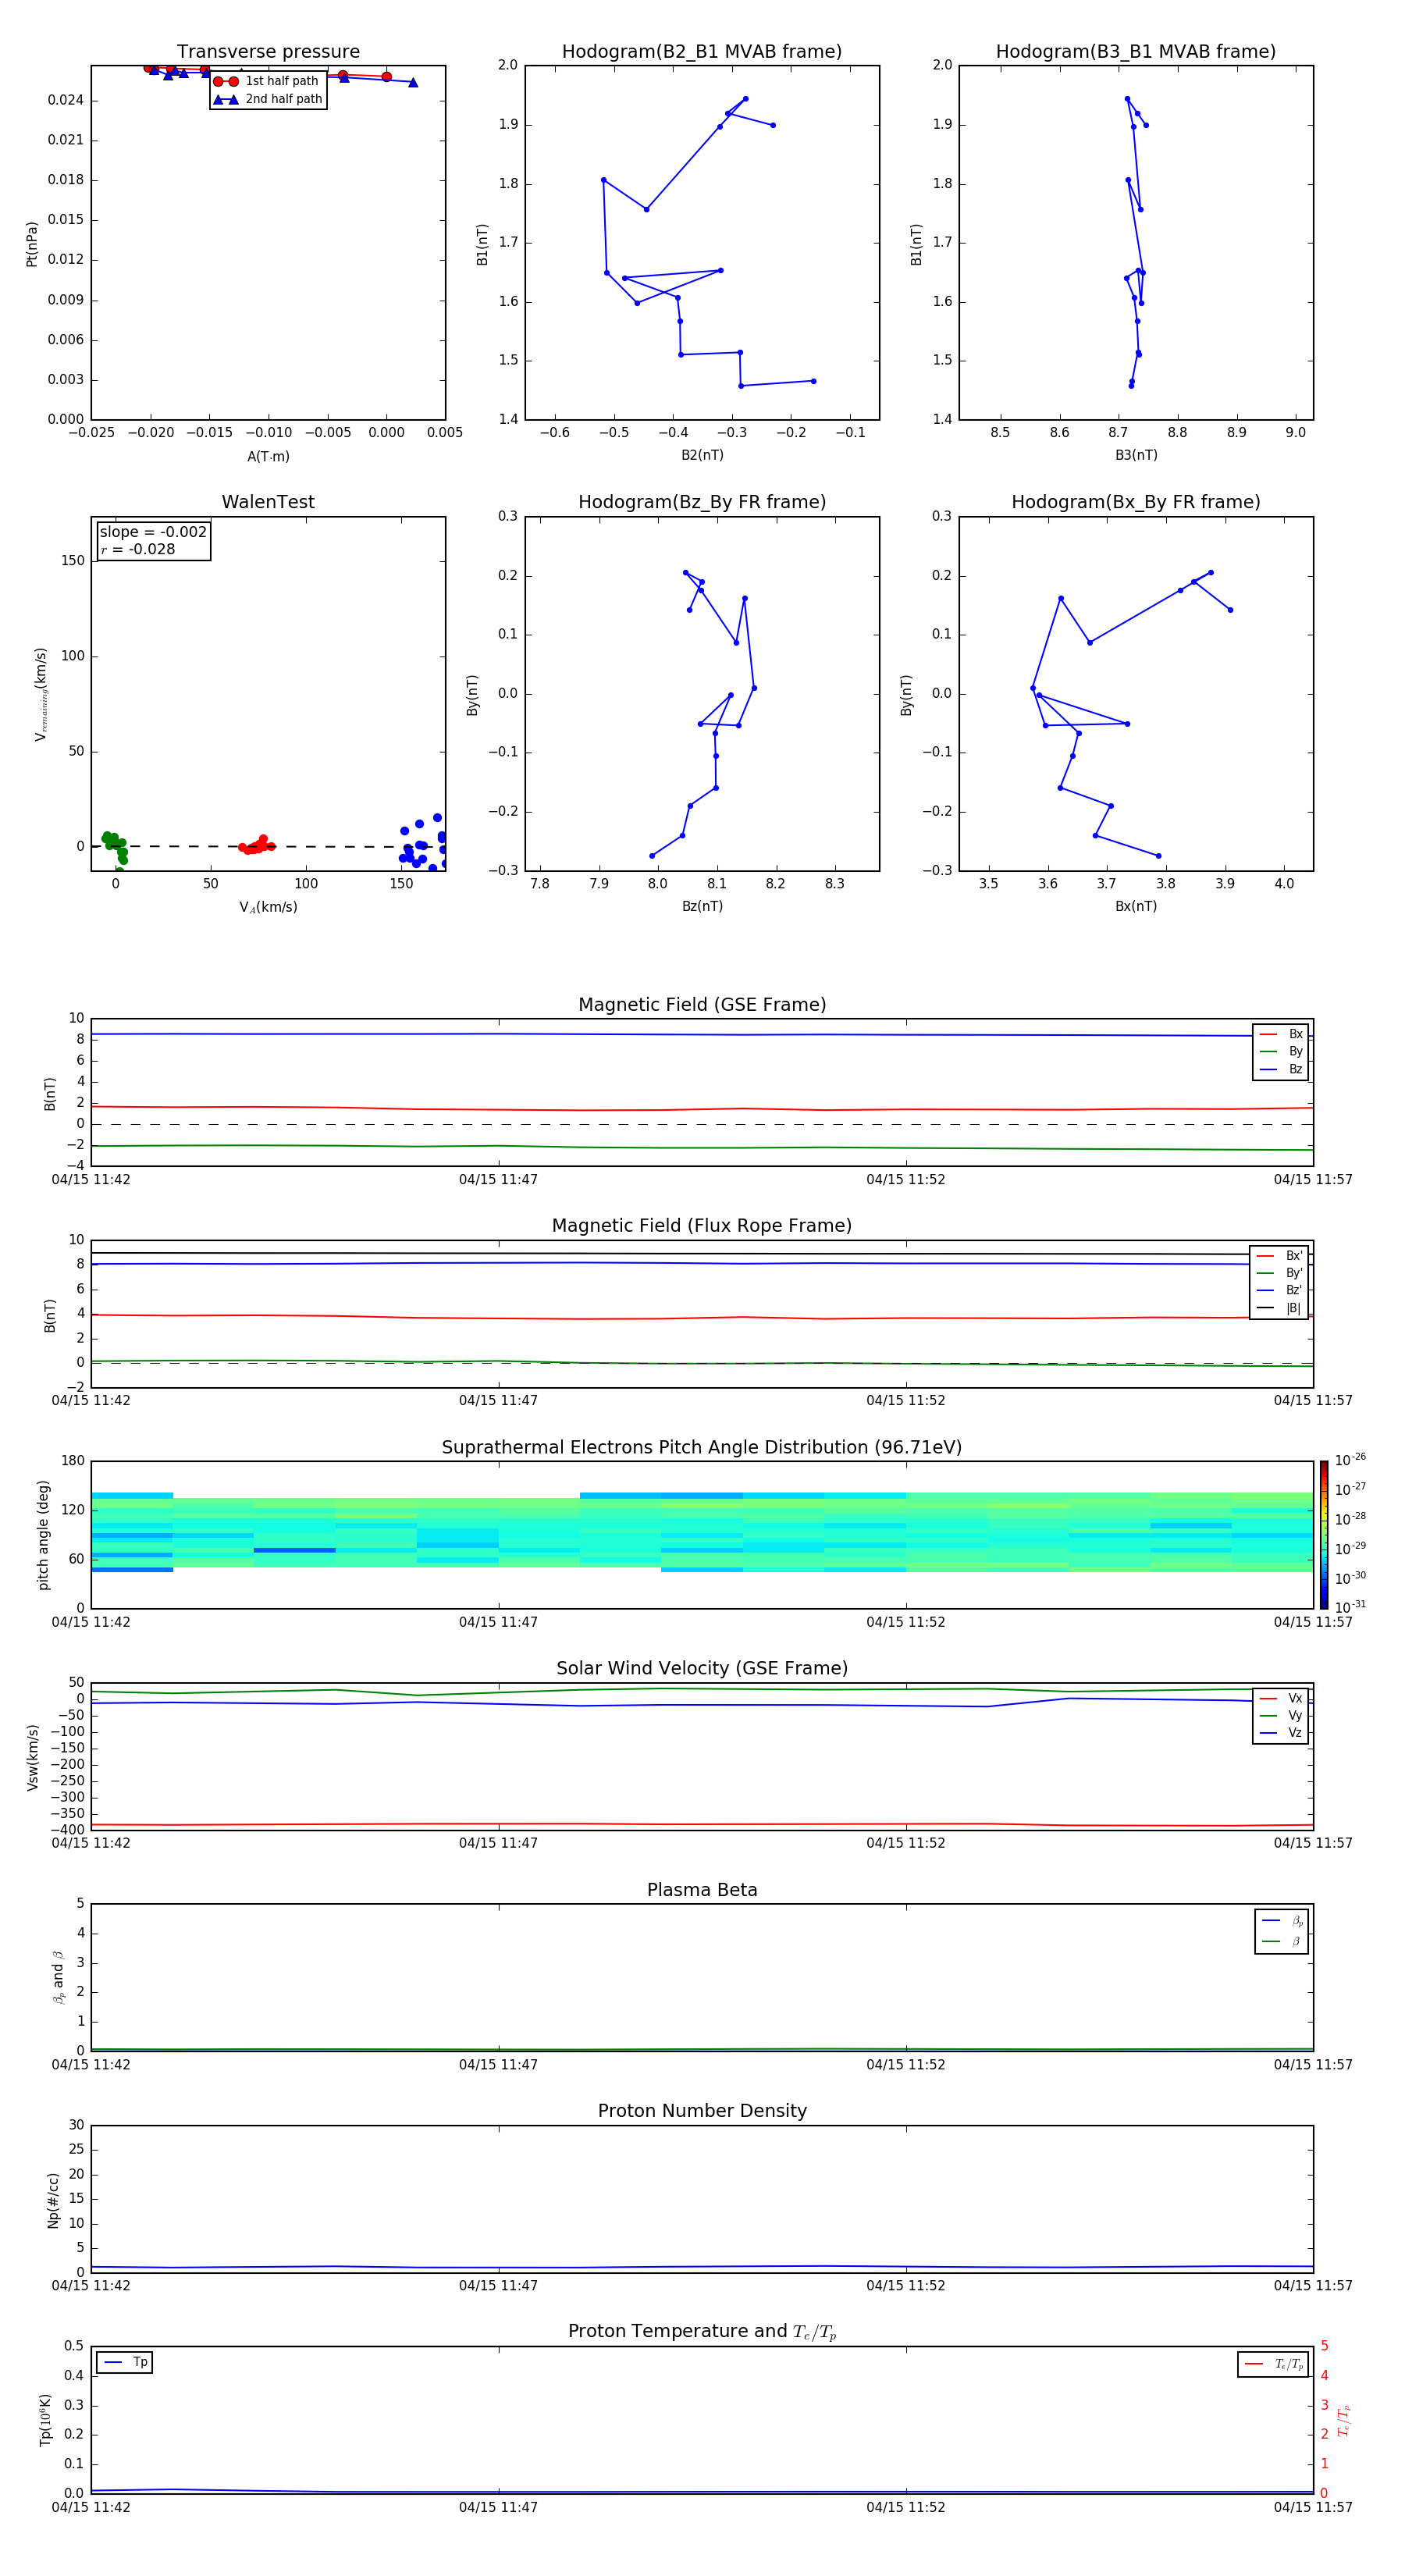Viewport: 1405px width, 2576px height.
Task: Select the "Tp(10^6K)" axis label
Action: click(46, 2420)
